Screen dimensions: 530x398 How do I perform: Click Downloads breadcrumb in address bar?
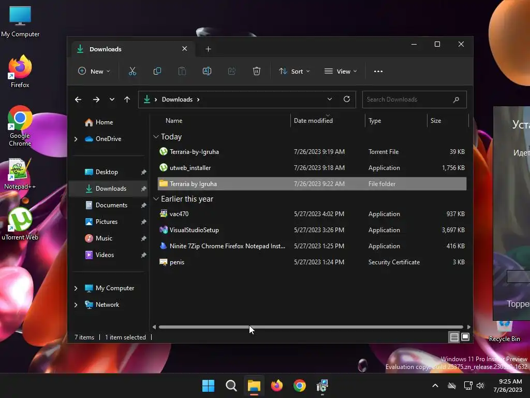(177, 99)
